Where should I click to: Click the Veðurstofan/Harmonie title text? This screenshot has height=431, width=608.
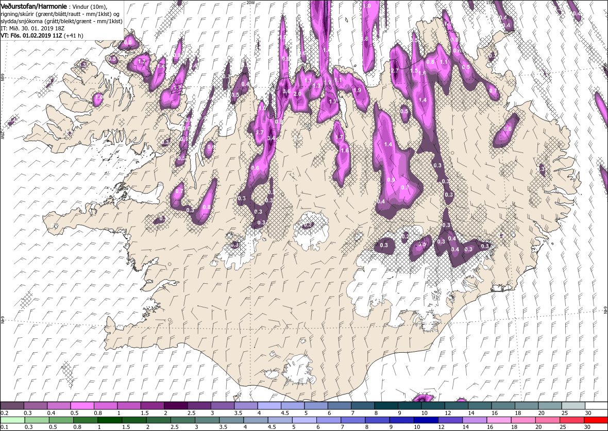pos(33,6)
